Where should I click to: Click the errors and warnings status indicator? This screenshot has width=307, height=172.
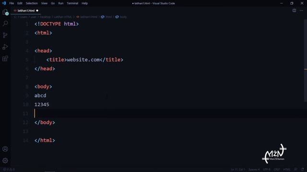9,170
